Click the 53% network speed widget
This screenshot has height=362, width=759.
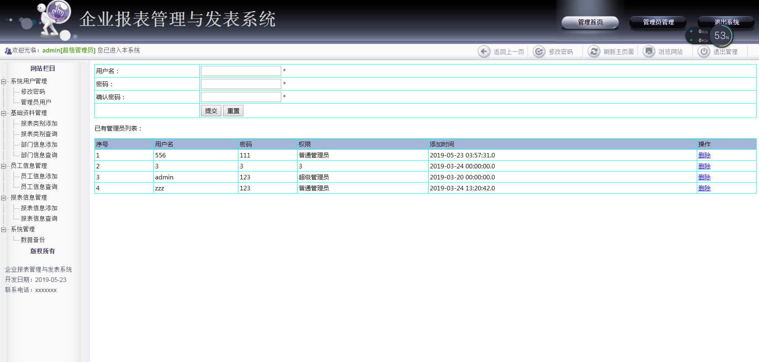[710, 36]
